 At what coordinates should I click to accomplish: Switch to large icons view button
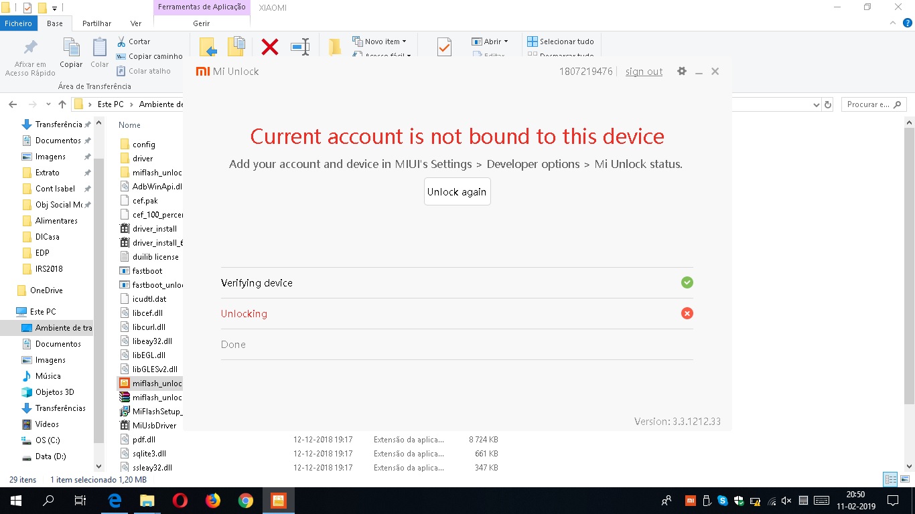pyautogui.click(x=904, y=479)
